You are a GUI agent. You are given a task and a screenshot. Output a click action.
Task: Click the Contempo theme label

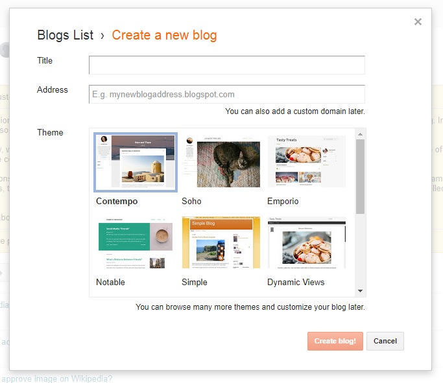[117, 202]
